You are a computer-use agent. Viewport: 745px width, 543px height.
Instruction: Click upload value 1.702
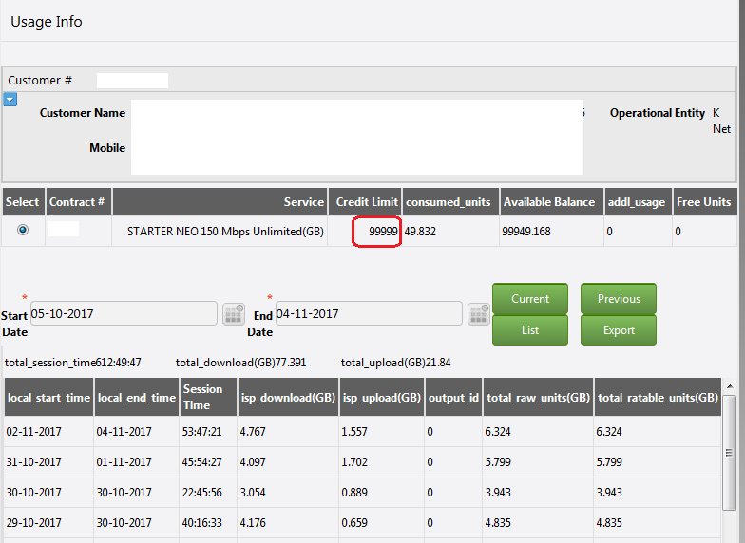point(354,462)
